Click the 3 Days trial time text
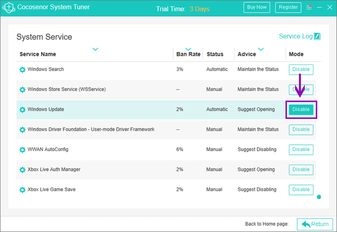This screenshot has width=337, height=232. pyautogui.click(x=199, y=9)
